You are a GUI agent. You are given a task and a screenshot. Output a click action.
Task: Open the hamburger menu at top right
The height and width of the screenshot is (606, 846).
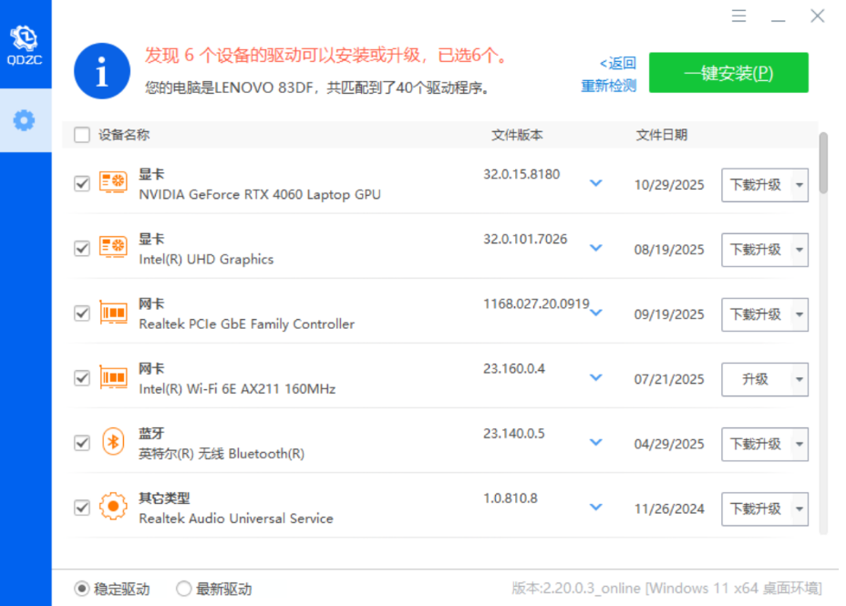click(x=738, y=15)
